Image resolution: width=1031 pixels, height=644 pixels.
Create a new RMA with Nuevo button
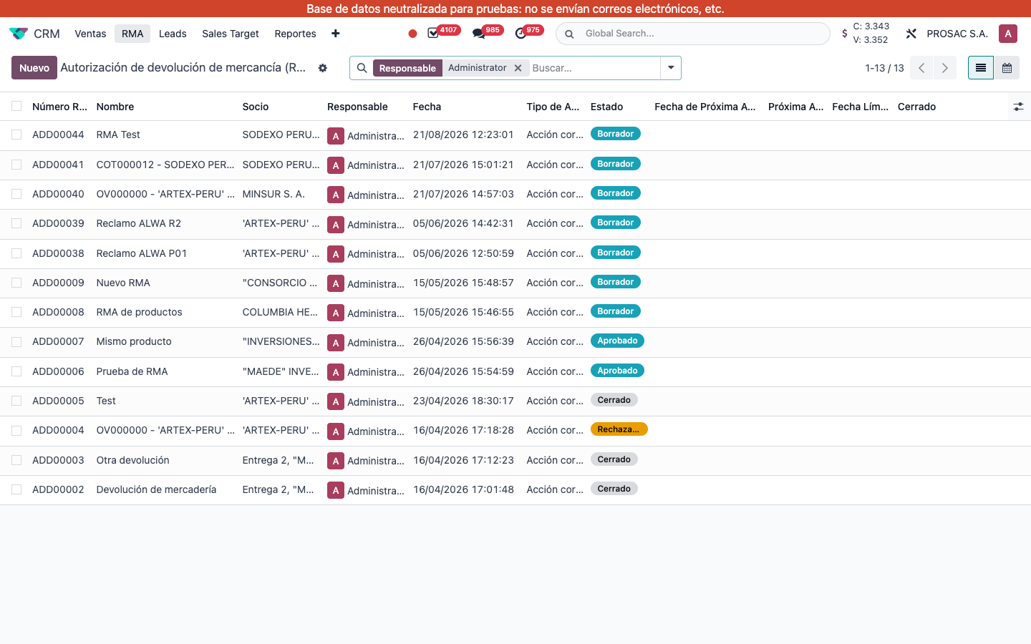(34, 68)
